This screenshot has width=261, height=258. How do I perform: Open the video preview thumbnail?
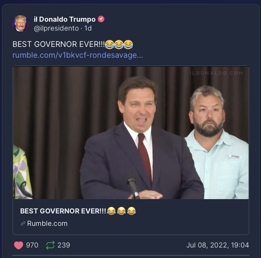131,133
